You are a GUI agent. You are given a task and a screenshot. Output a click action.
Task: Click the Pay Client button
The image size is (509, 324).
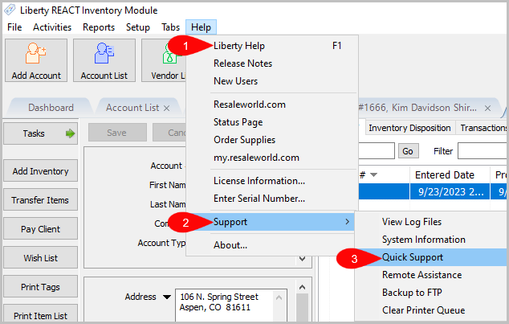(41, 229)
